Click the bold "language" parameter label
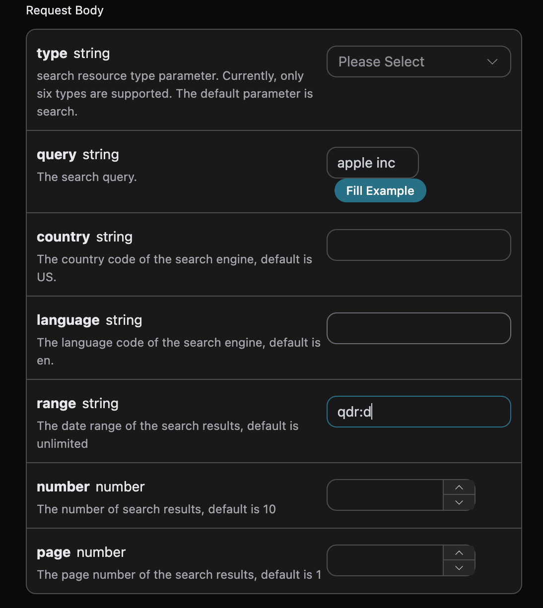The width and height of the screenshot is (543, 608). click(68, 320)
